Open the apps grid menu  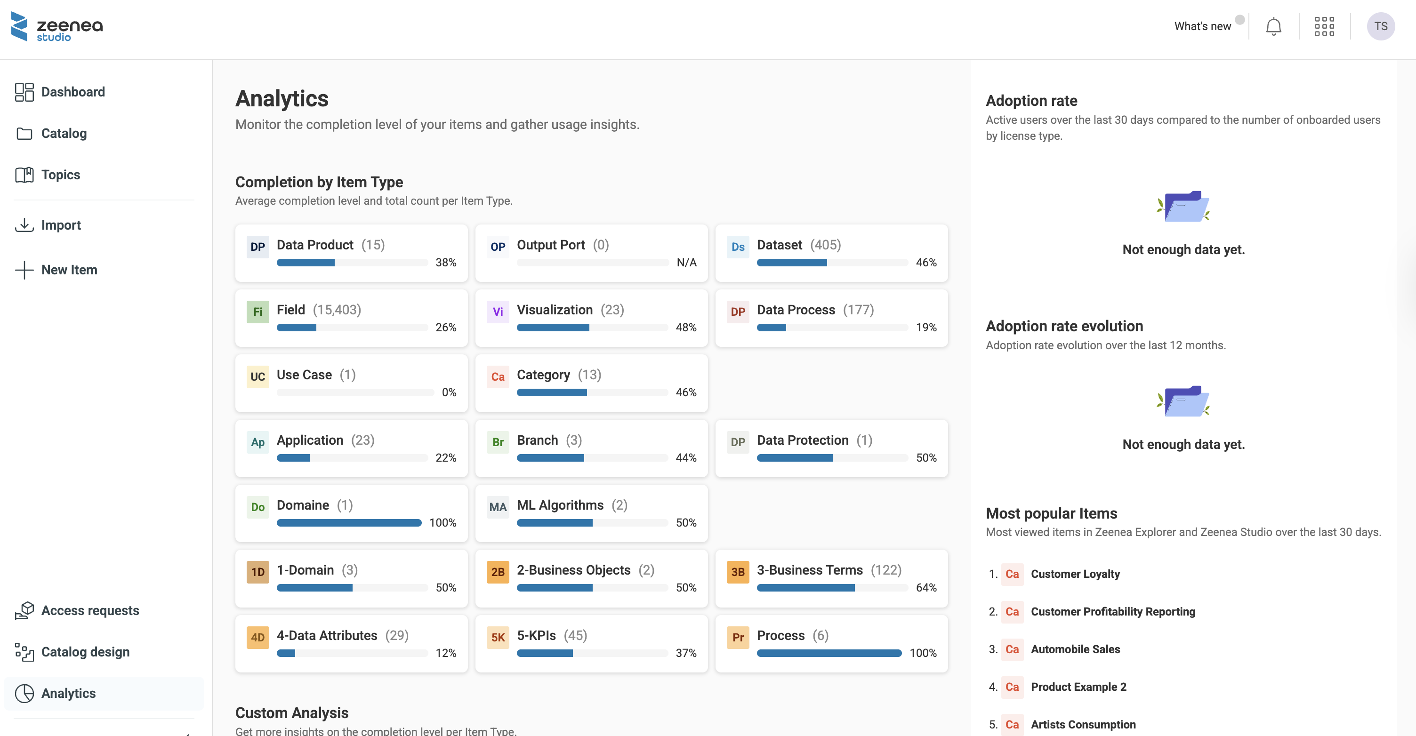1324,26
